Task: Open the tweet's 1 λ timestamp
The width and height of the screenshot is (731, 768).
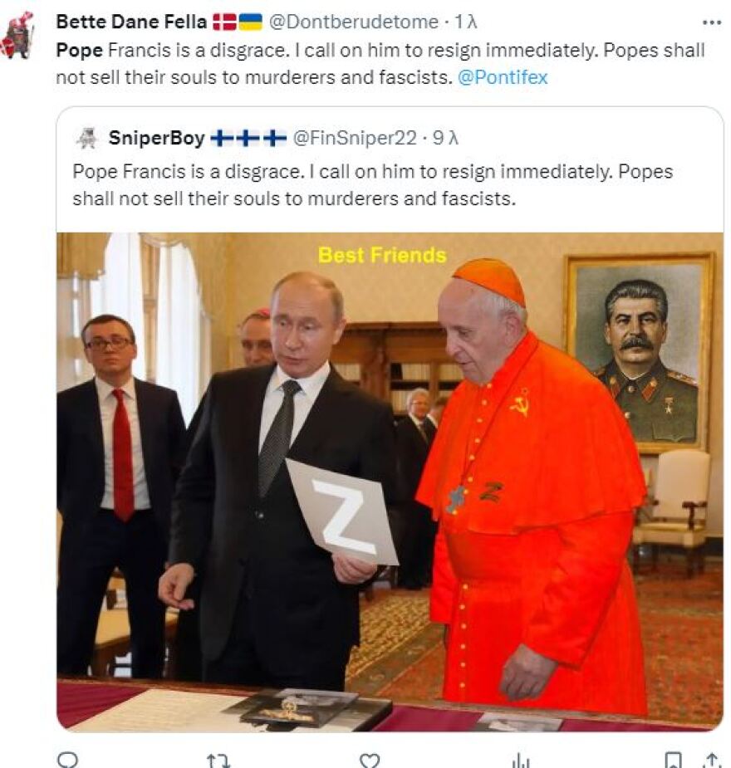Action: pyautogui.click(x=465, y=22)
